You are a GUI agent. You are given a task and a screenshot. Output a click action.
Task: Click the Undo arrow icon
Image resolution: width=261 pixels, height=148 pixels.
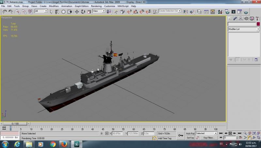[5, 12]
